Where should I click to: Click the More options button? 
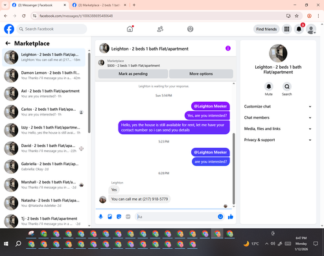click(x=201, y=74)
